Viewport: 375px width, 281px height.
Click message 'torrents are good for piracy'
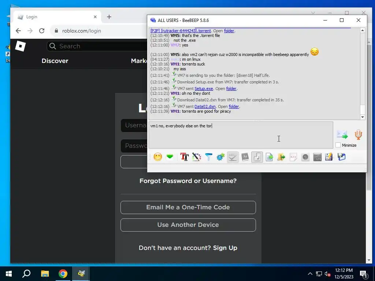pos(206,111)
